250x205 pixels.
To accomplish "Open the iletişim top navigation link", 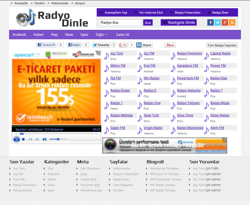I will [x=80, y=3].
